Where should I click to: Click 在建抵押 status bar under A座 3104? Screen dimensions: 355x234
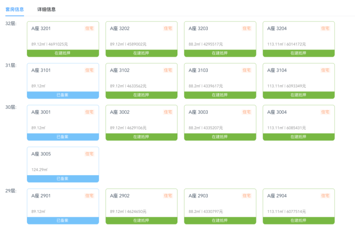pyautogui.click(x=298, y=95)
